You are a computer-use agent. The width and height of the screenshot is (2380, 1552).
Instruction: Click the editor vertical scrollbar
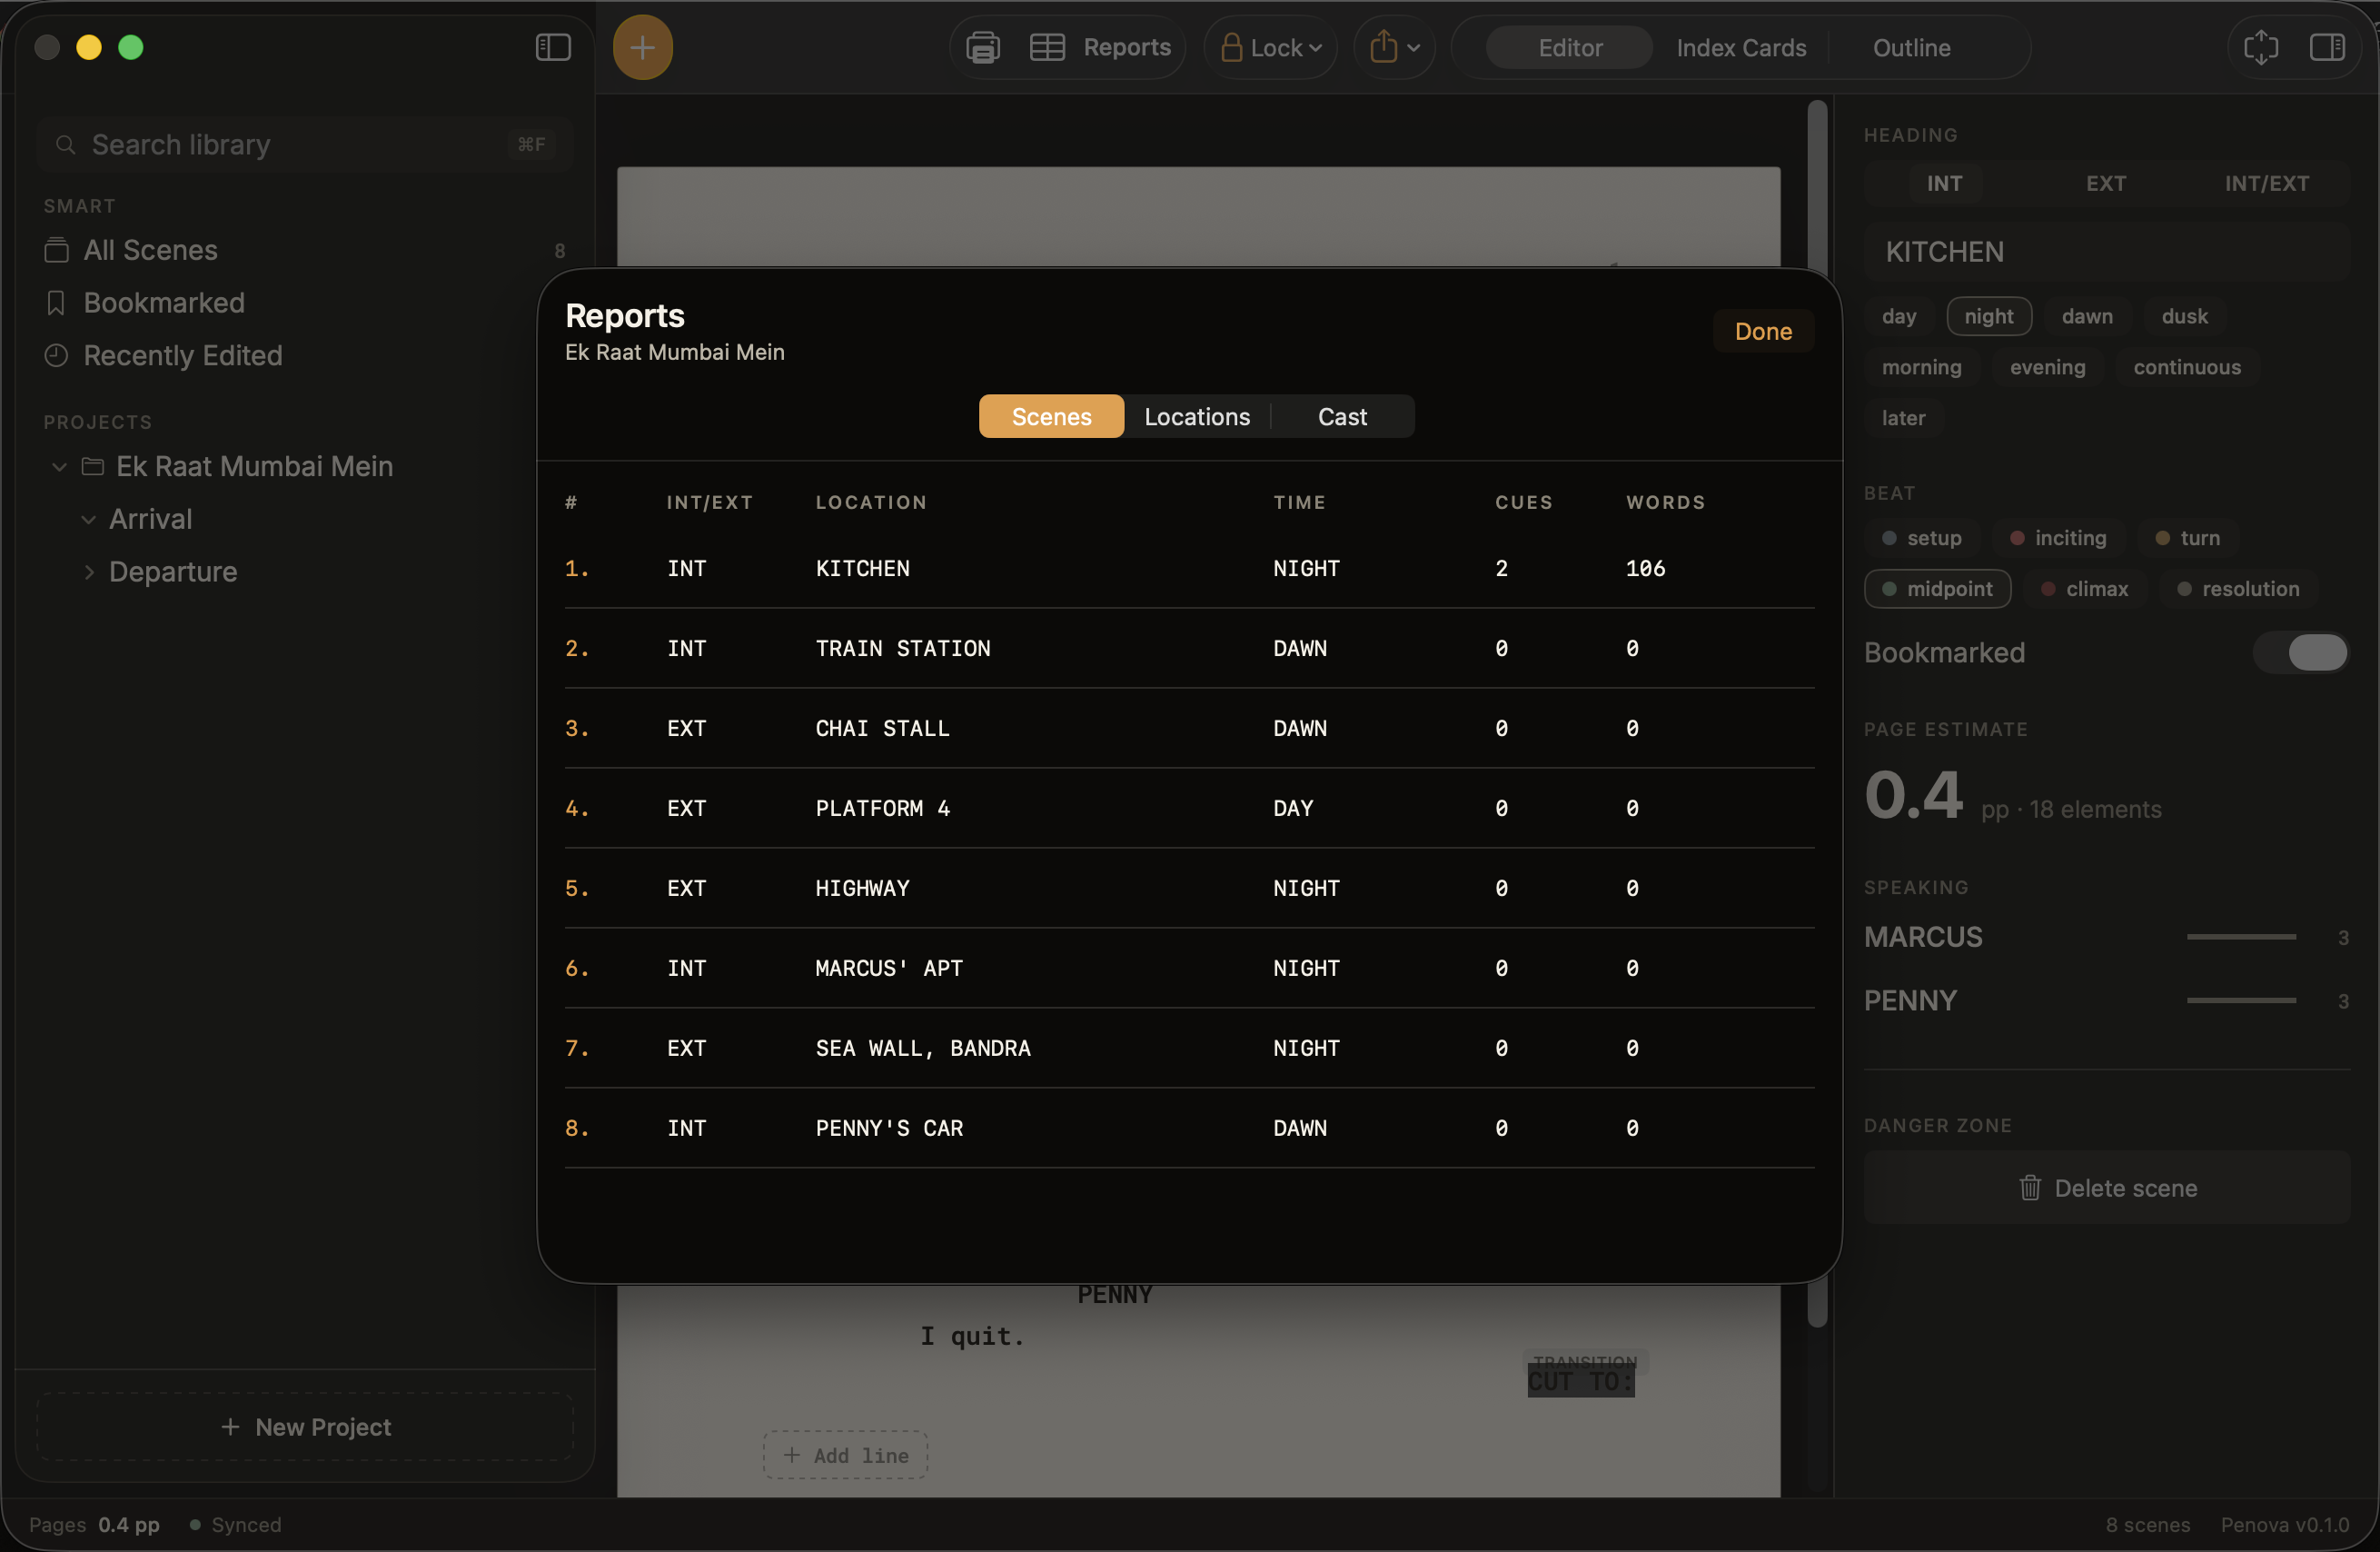click(x=1817, y=713)
